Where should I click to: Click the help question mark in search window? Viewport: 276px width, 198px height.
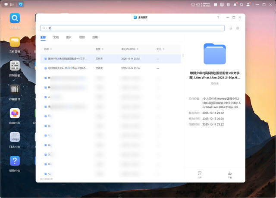pyautogui.click(x=218, y=17)
